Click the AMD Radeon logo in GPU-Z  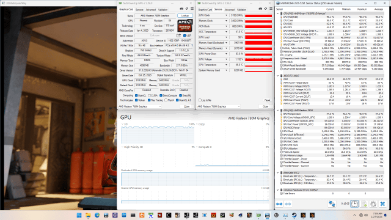coord(185,26)
